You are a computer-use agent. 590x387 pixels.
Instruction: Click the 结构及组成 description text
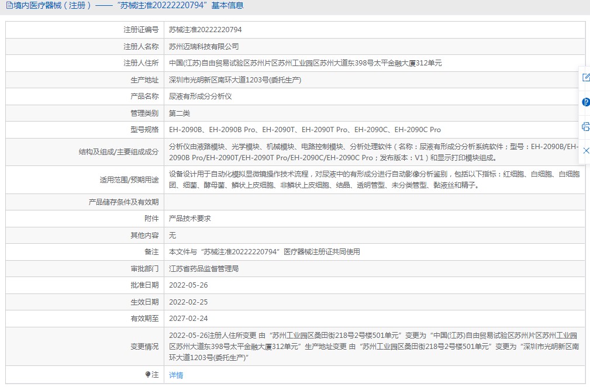(373, 152)
